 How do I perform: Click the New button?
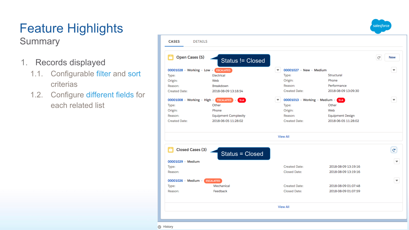[392, 57]
